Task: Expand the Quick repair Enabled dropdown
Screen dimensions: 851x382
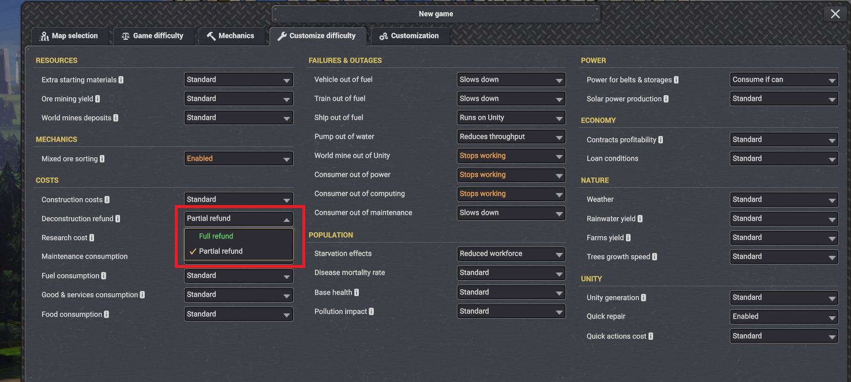Action: [x=784, y=316]
